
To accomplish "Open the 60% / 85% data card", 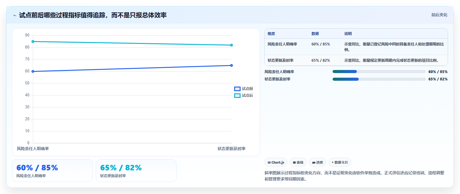I will (52, 171).
